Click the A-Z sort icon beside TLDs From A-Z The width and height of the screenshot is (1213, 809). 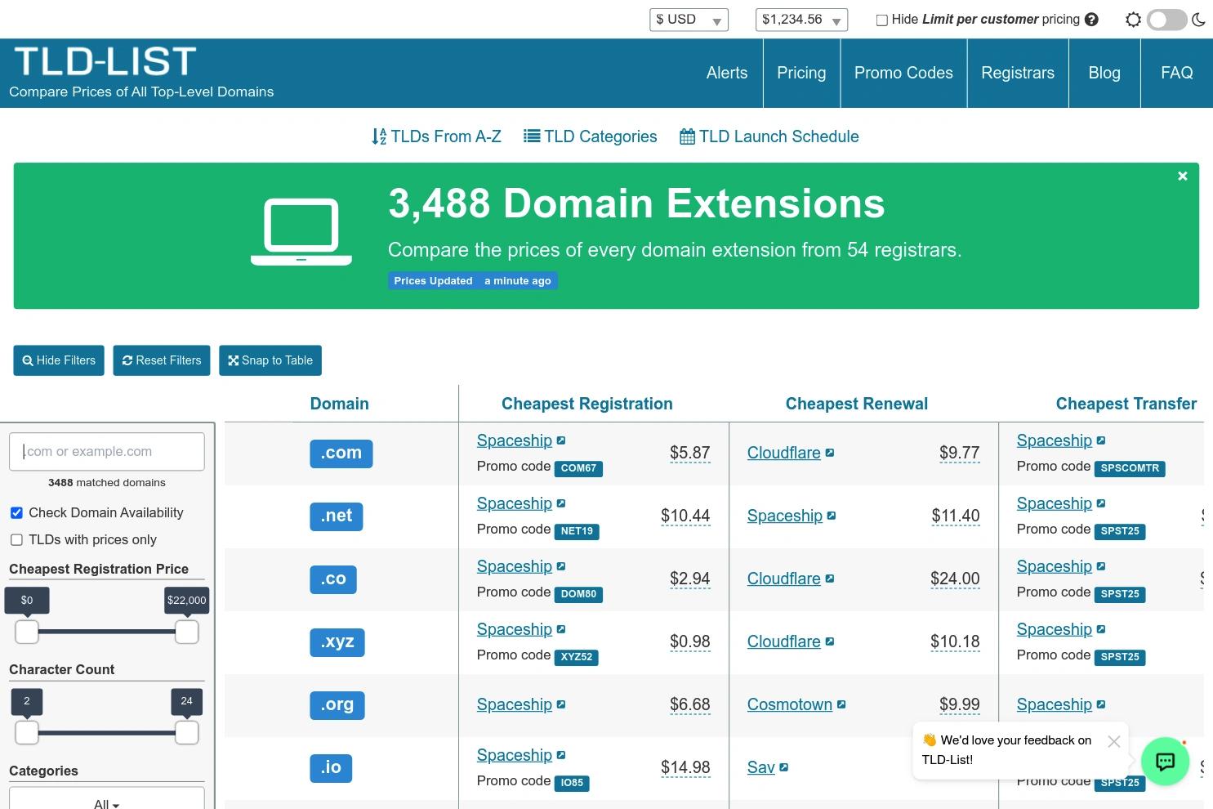click(x=378, y=136)
